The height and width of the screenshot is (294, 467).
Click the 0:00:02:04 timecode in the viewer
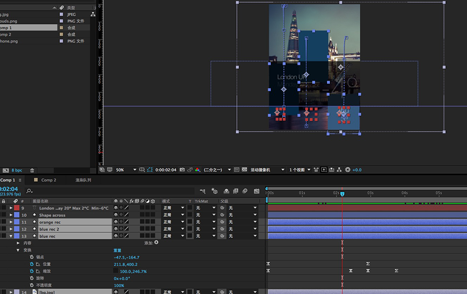[x=166, y=170]
